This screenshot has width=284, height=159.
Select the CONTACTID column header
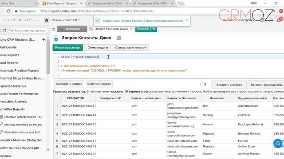point(78,98)
